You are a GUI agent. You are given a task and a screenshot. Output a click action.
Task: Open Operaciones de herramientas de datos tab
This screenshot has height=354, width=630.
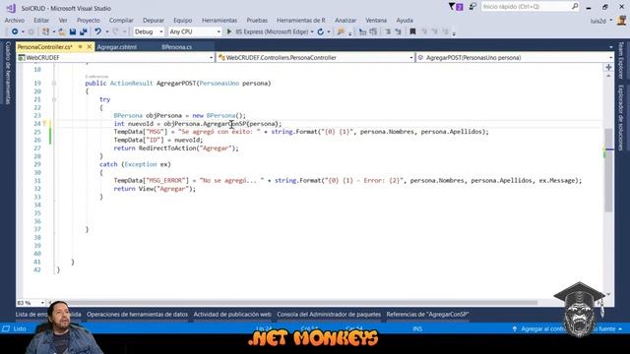[x=137, y=315]
